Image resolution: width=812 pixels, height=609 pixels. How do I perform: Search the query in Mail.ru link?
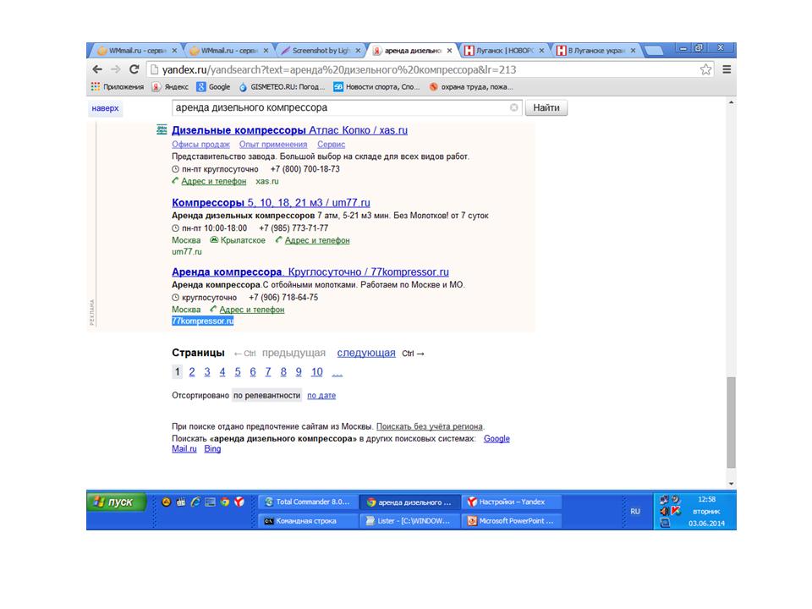pos(184,449)
